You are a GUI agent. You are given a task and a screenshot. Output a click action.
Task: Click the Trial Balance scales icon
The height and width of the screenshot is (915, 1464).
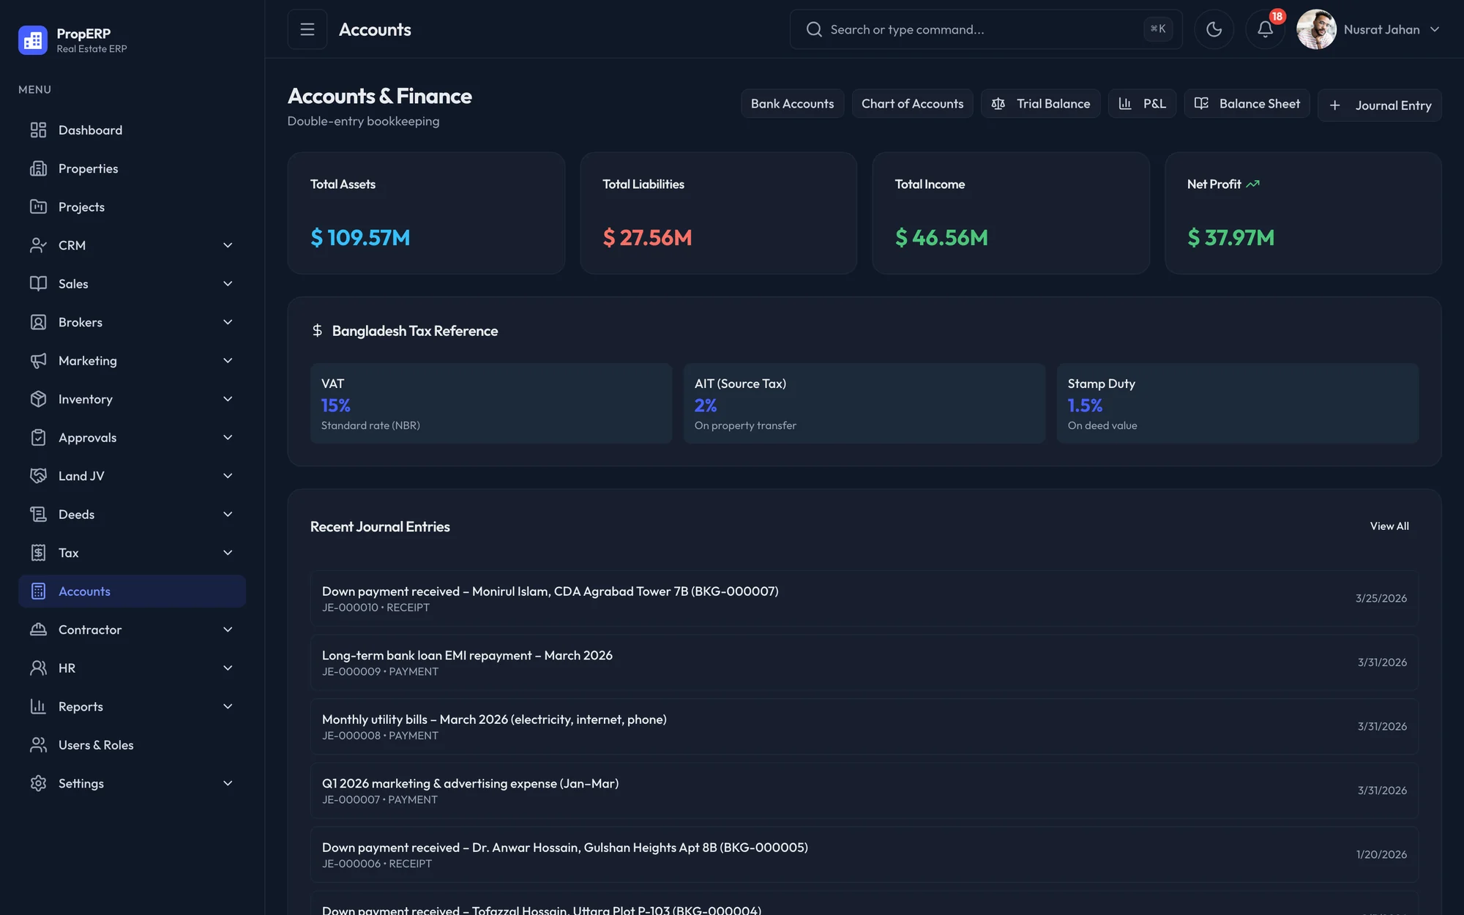coord(998,104)
